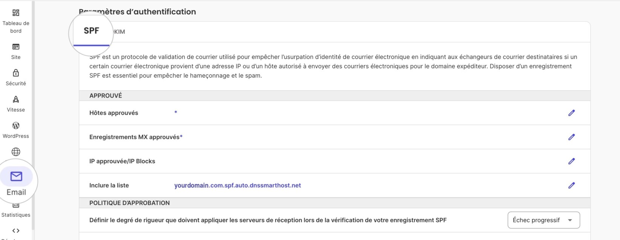Select the SPF tab

[92, 31]
